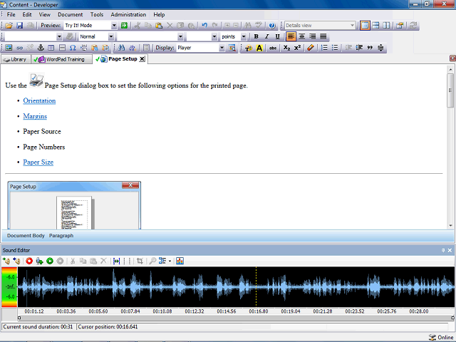Switch to the WordPad Training tab

(x=62, y=59)
